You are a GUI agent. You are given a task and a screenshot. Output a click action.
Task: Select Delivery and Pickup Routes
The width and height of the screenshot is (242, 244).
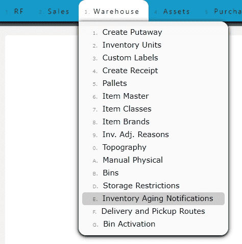153,211
